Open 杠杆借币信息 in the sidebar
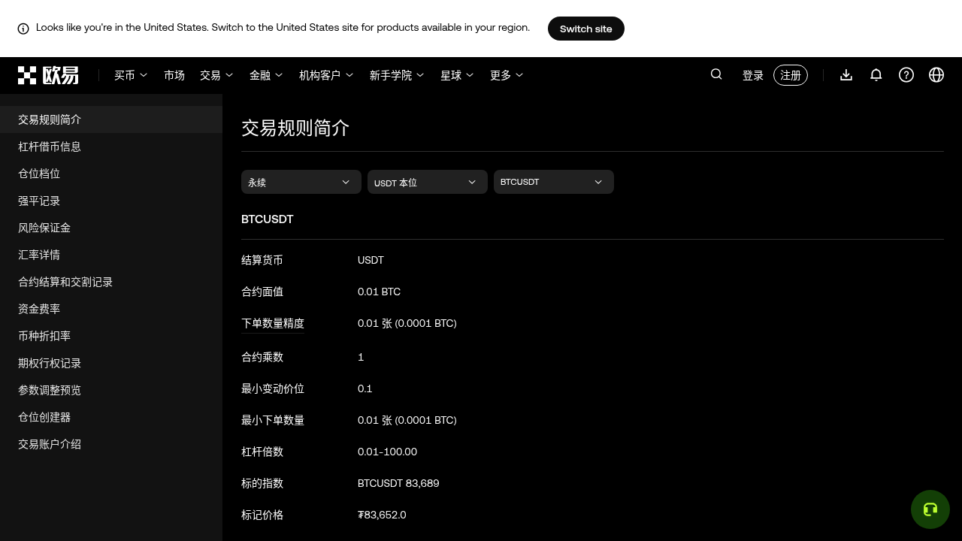The image size is (962, 541). tap(111, 147)
